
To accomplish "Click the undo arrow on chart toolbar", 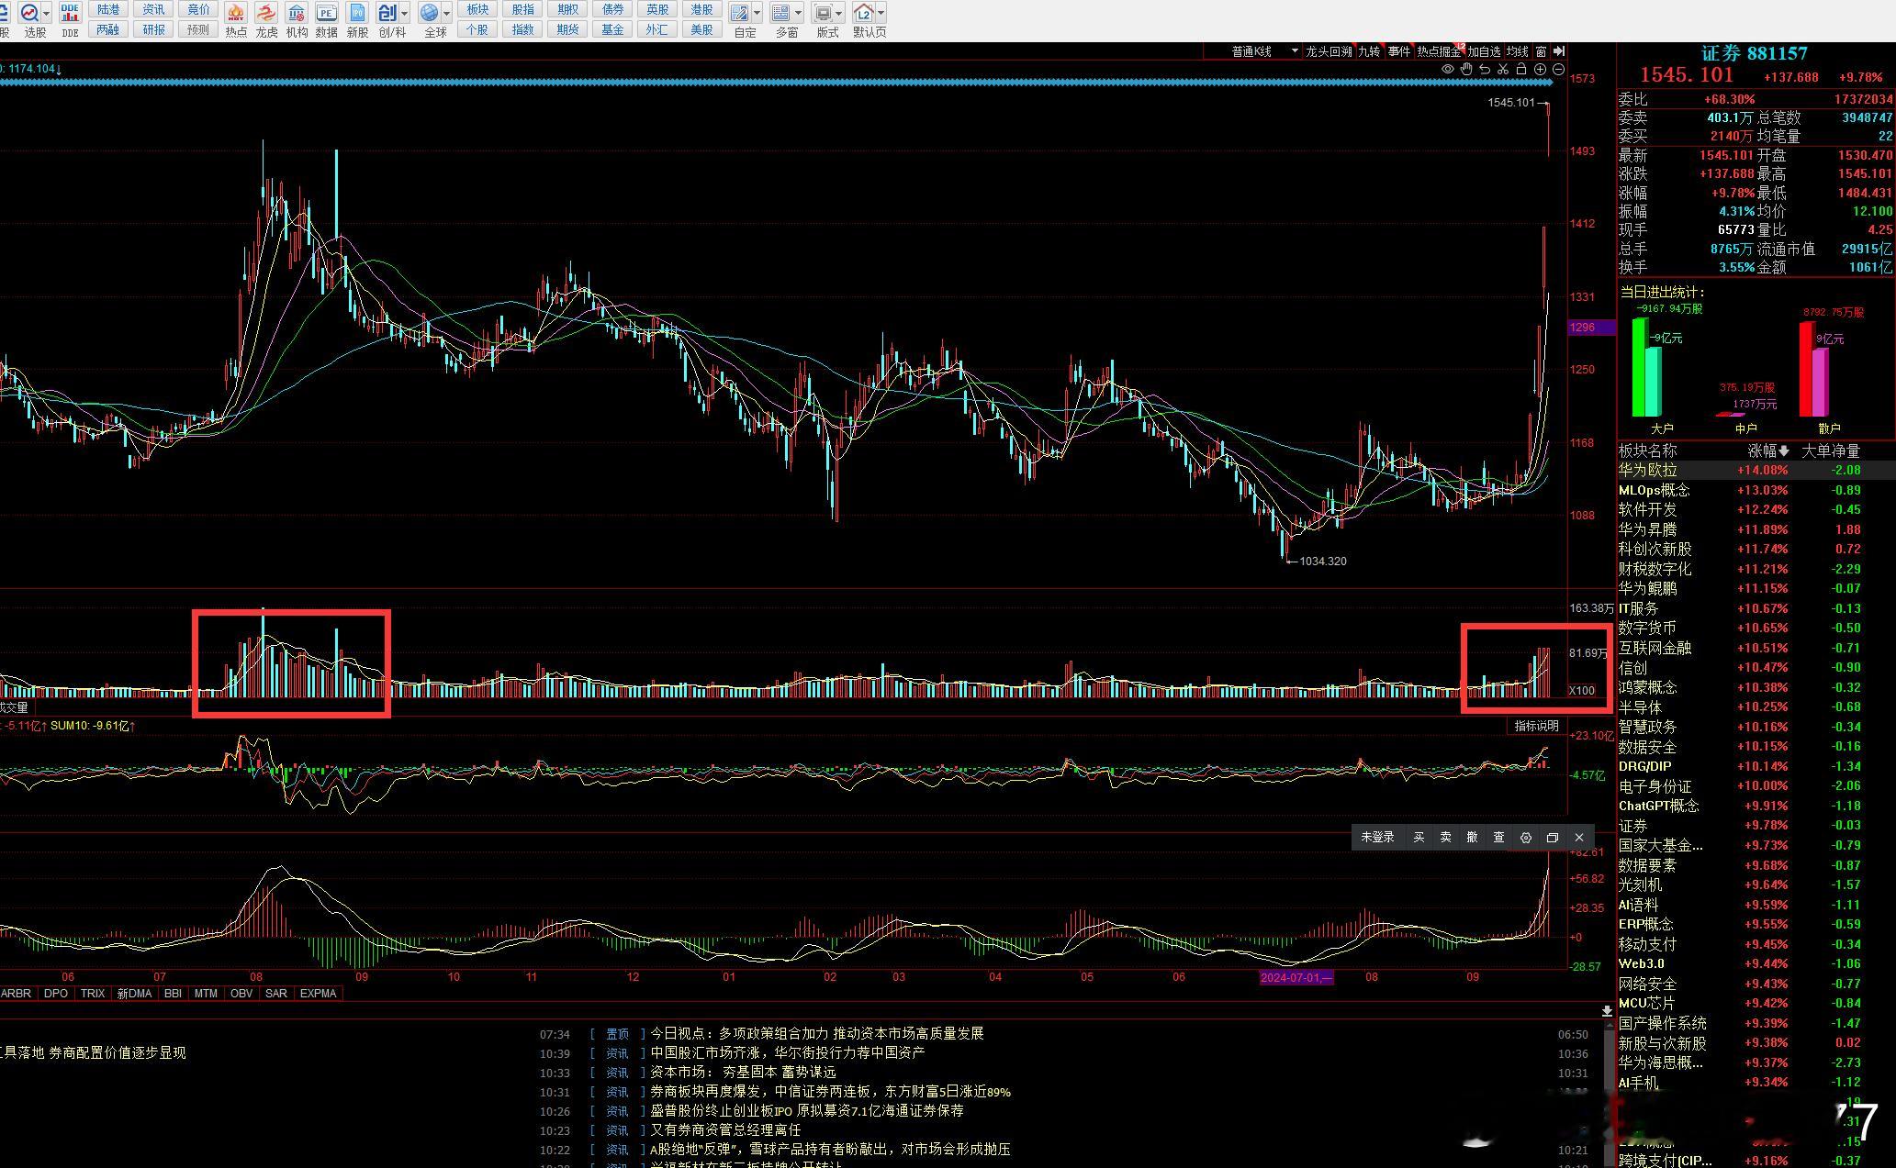I will click(1485, 69).
